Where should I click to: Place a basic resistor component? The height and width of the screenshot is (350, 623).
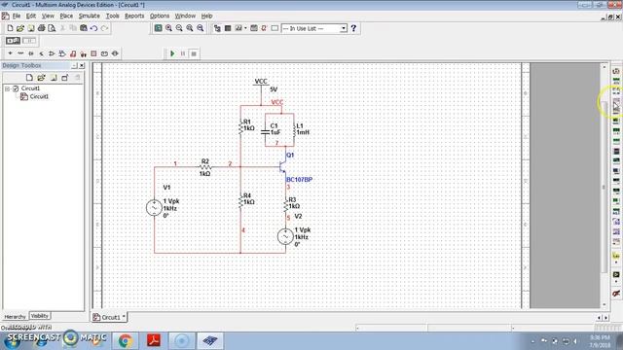(x=20, y=53)
